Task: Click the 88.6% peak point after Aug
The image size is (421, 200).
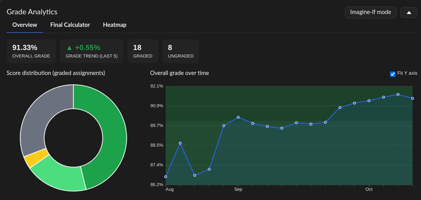Action: [180, 143]
